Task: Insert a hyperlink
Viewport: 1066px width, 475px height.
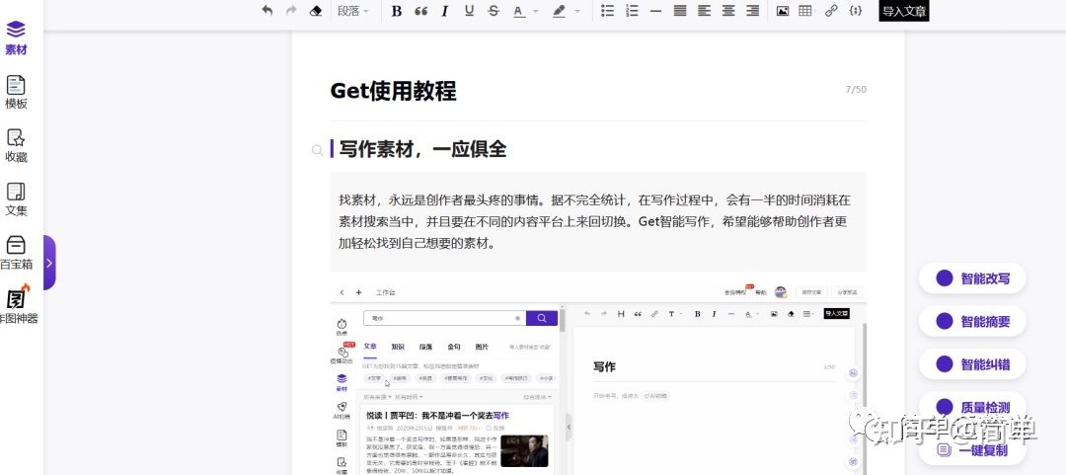Action: point(831,11)
